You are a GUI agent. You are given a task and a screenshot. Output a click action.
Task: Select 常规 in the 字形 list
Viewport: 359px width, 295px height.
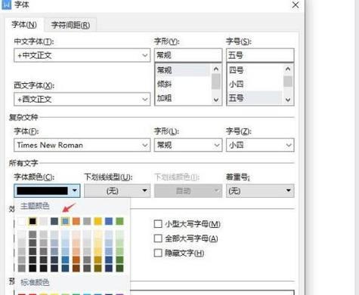[x=183, y=70]
